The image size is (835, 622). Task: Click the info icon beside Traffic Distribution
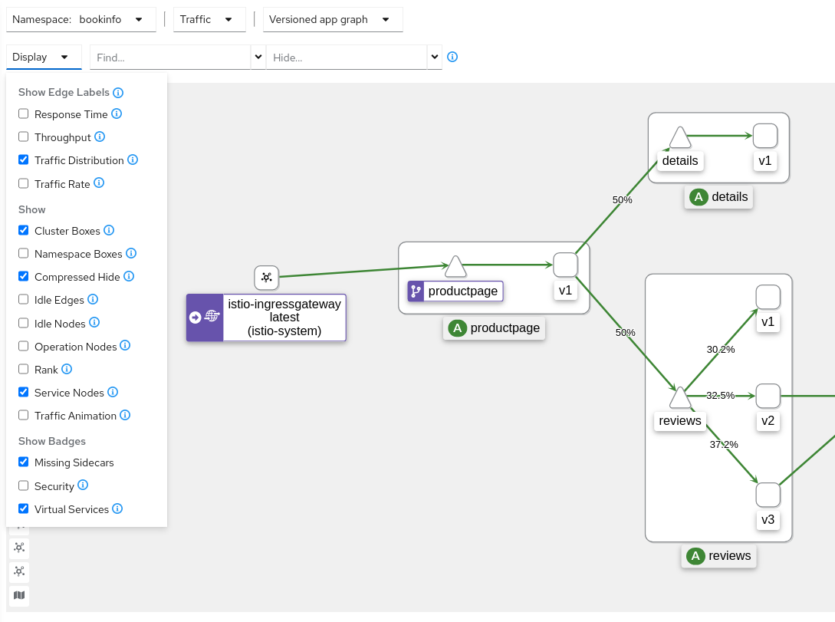(132, 160)
